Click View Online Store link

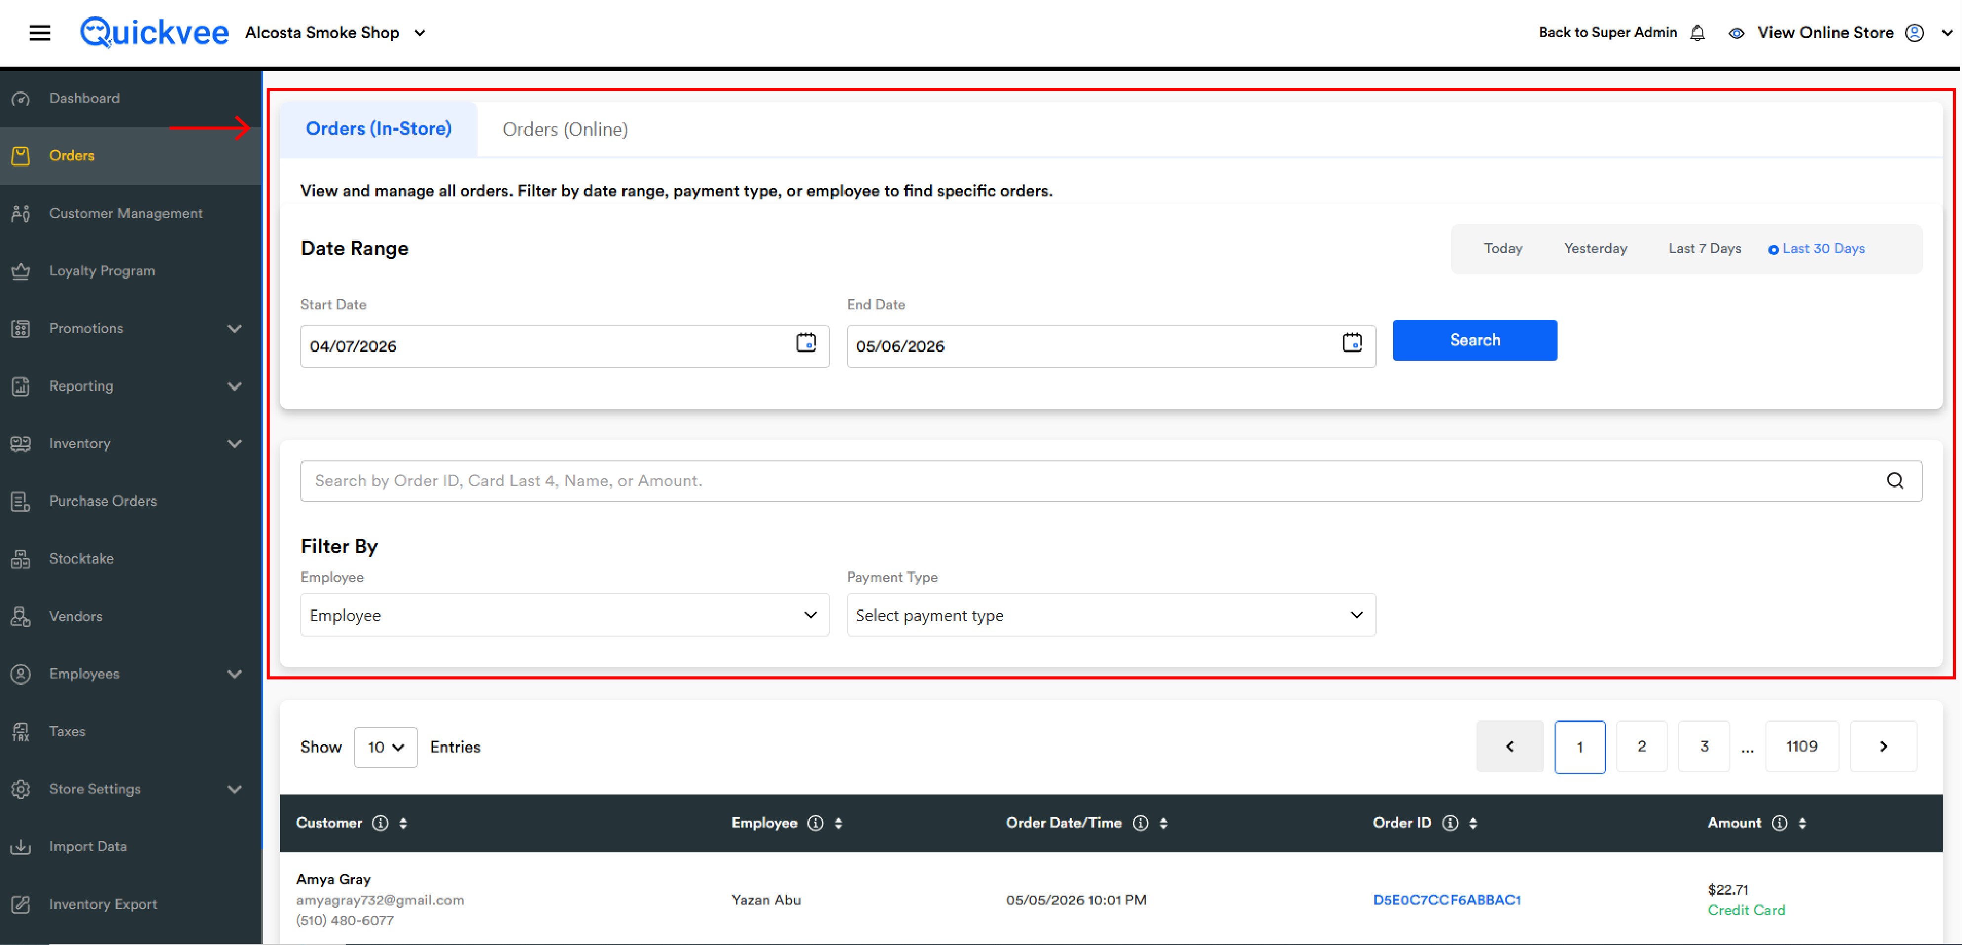[1825, 33]
